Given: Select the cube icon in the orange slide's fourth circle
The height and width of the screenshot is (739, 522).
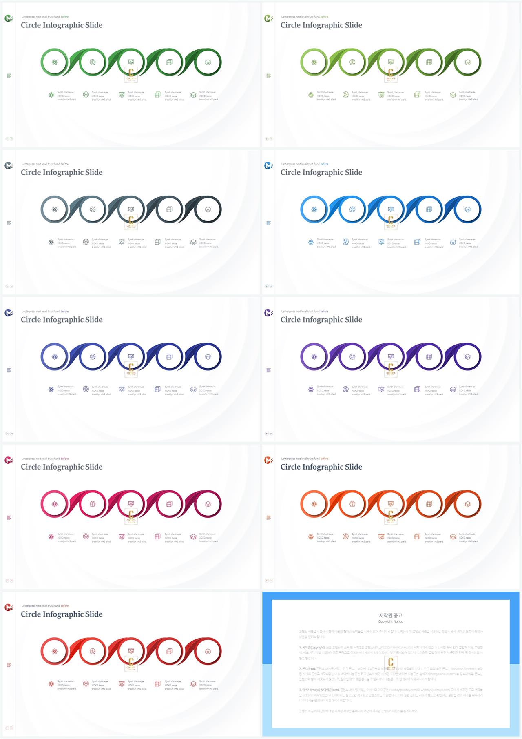Looking at the screenshot, I should (429, 504).
